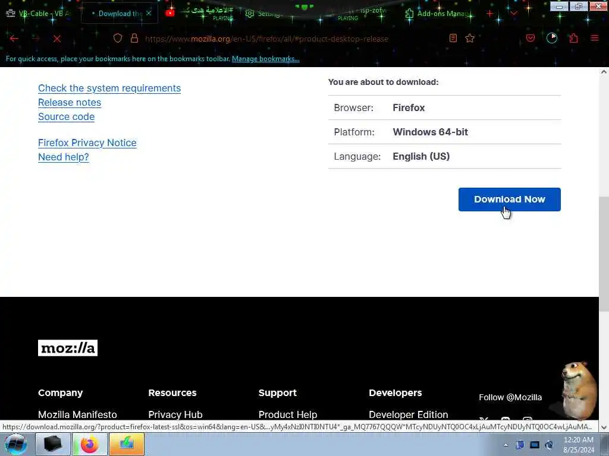Click the Follow @Mozilla text
Viewport: 609px width, 456px height.
pyautogui.click(x=510, y=397)
